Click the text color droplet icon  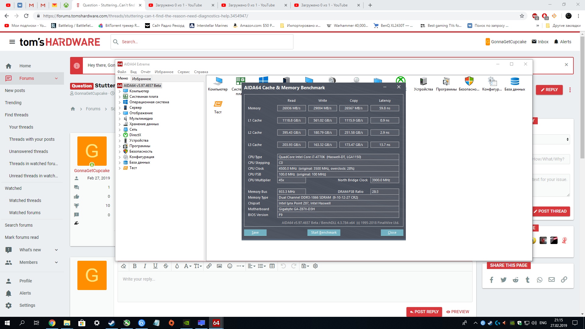coord(177,266)
